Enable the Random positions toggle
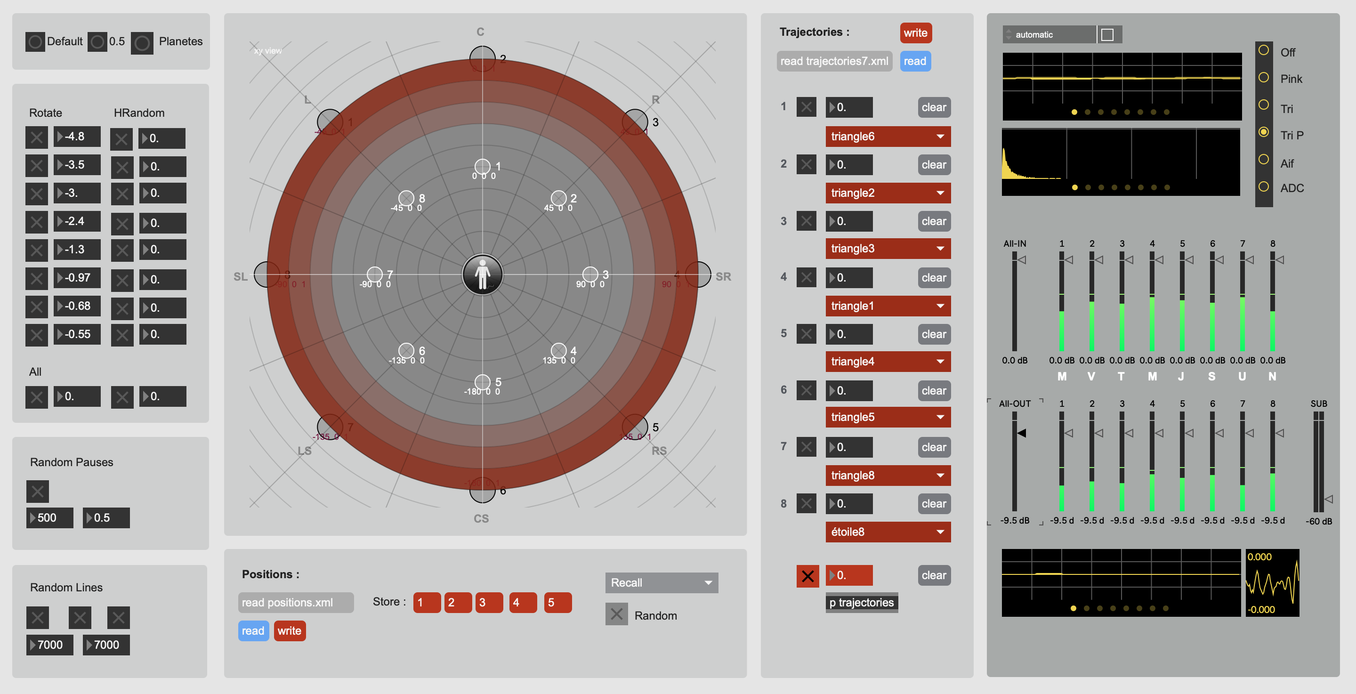This screenshot has width=1356, height=694. tap(616, 614)
